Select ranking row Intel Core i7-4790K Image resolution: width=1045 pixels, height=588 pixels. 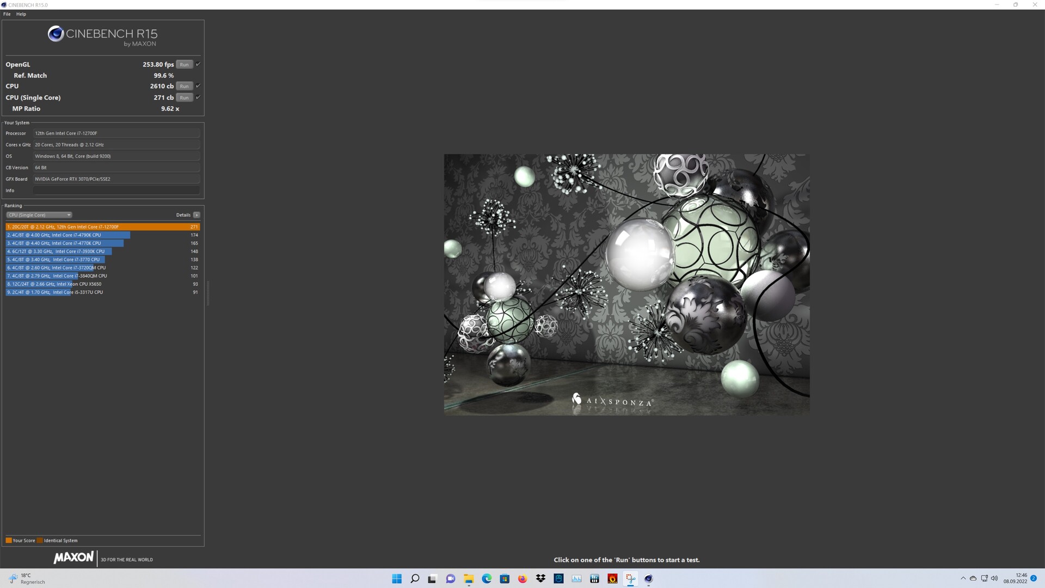103,235
